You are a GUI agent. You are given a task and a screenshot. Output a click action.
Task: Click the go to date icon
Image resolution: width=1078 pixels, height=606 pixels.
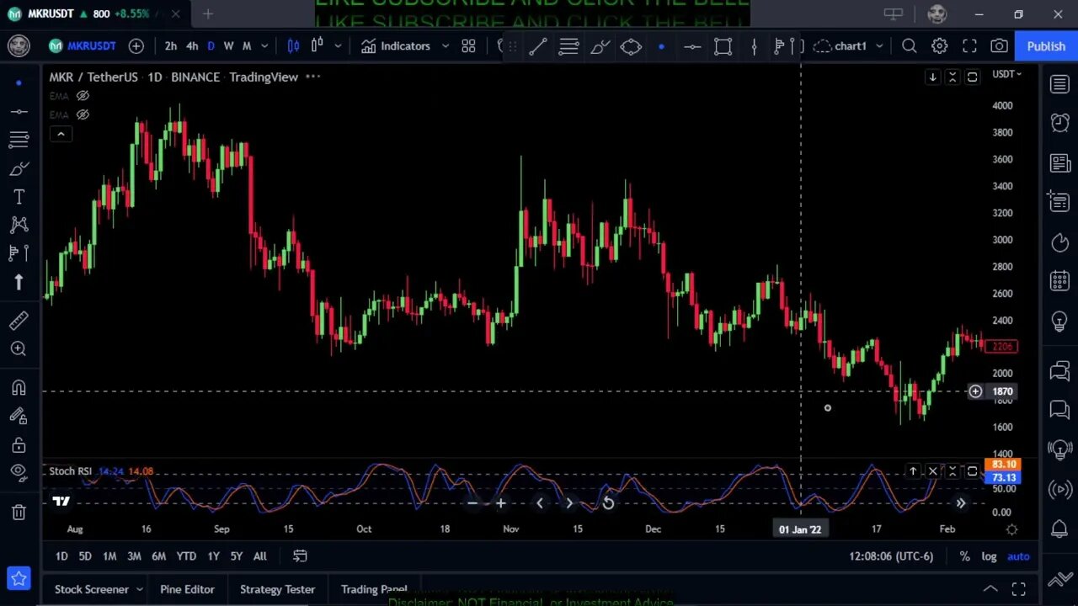tap(300, 556)
